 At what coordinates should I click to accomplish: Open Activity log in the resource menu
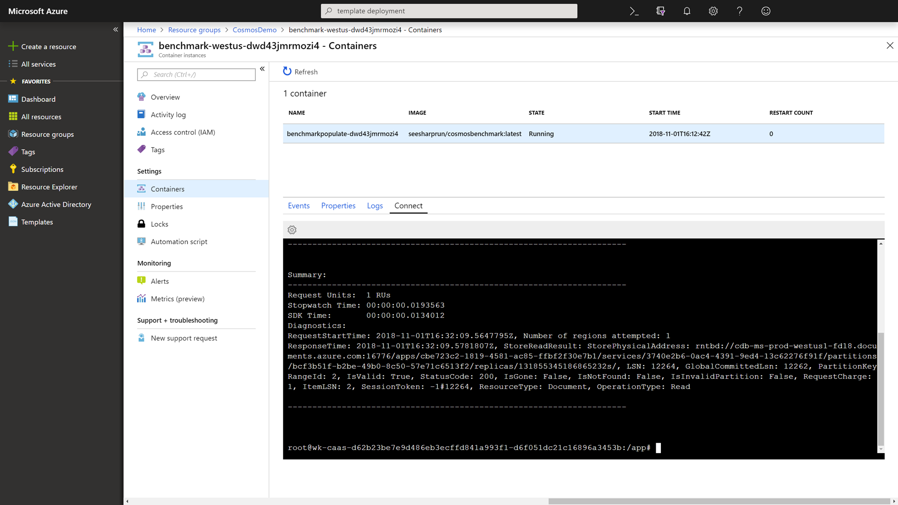(168, 115)
